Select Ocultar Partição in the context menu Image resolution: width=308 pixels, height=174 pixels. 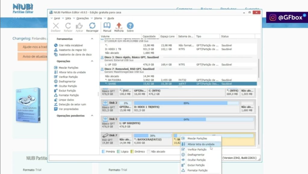(201, 160)
